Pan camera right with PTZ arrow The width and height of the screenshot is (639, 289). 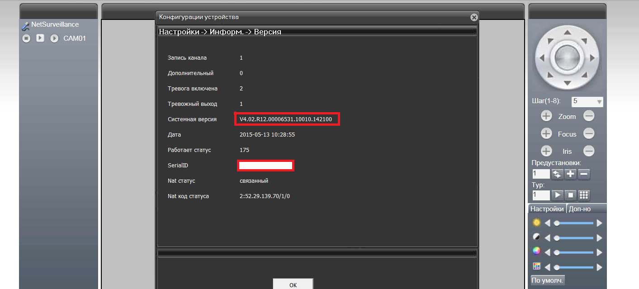click(592, 58)
